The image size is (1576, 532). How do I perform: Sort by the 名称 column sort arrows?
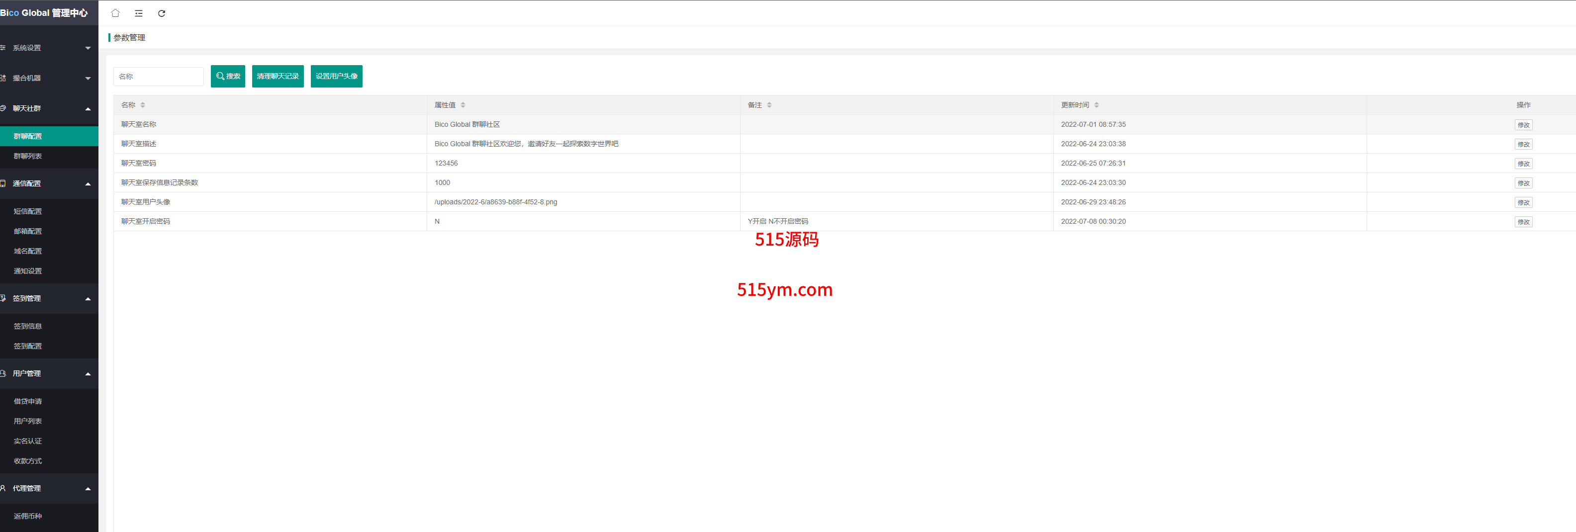pyautogui.click(x=143, y=105)
